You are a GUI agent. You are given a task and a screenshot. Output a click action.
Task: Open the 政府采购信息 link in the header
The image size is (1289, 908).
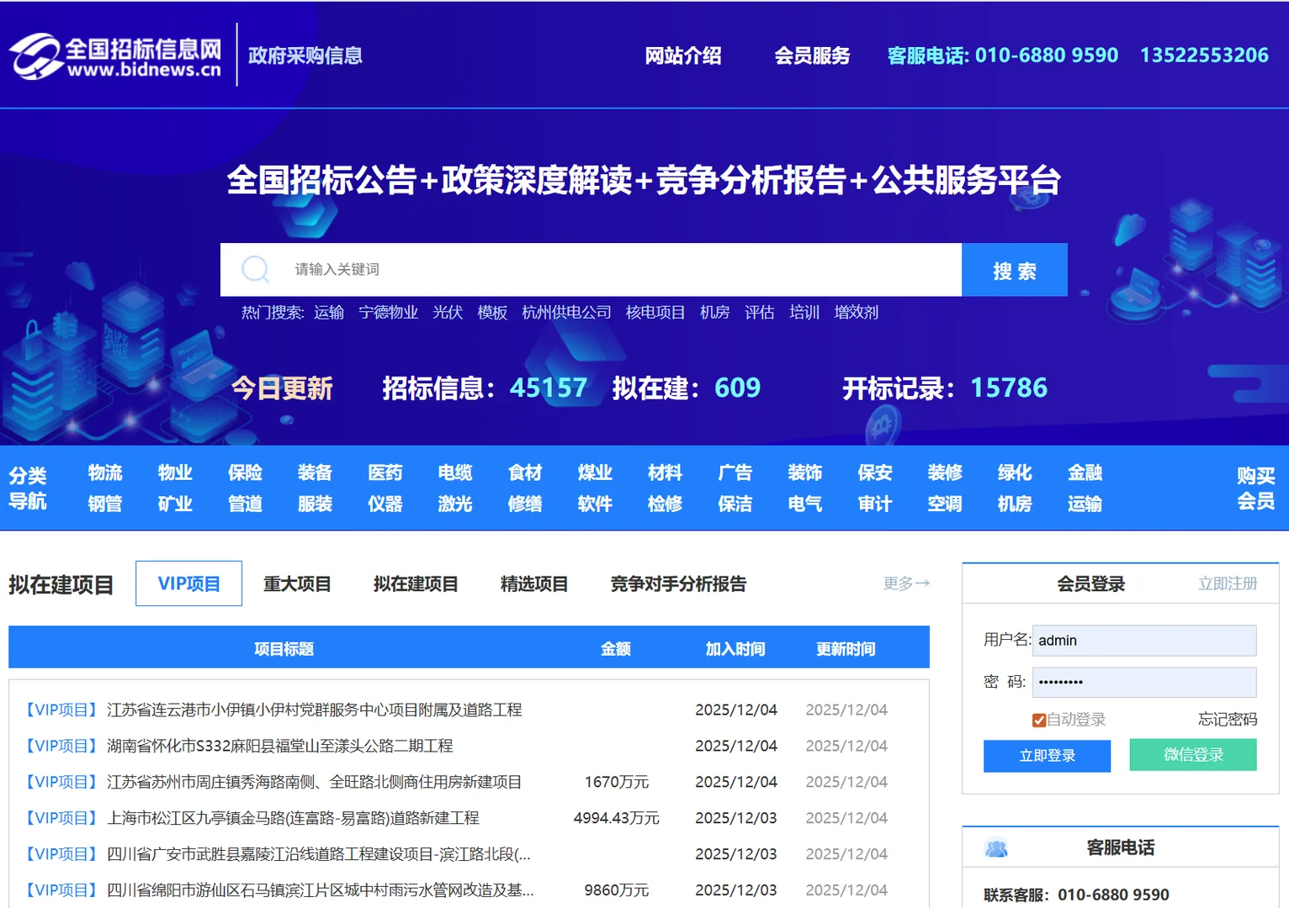[x=305, y=55]
